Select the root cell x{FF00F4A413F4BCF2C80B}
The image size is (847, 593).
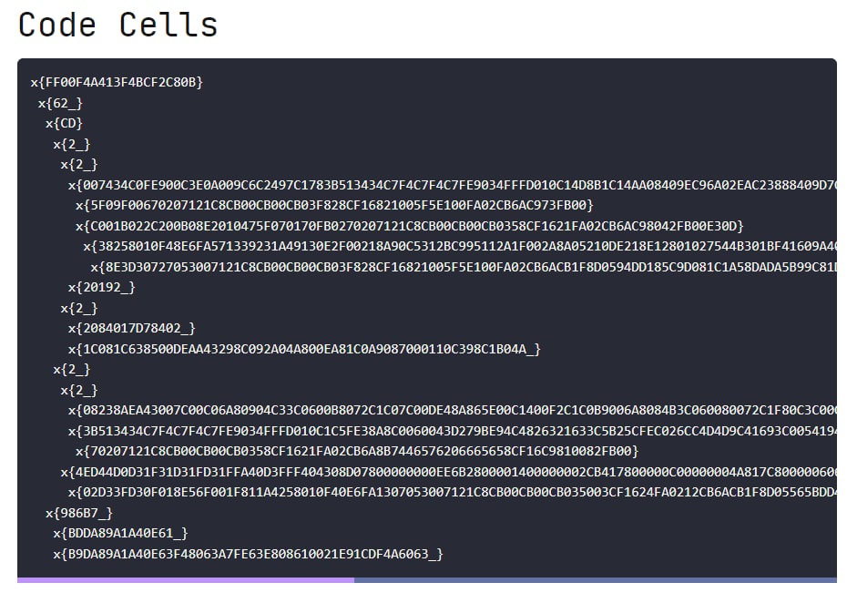[117, 82]
